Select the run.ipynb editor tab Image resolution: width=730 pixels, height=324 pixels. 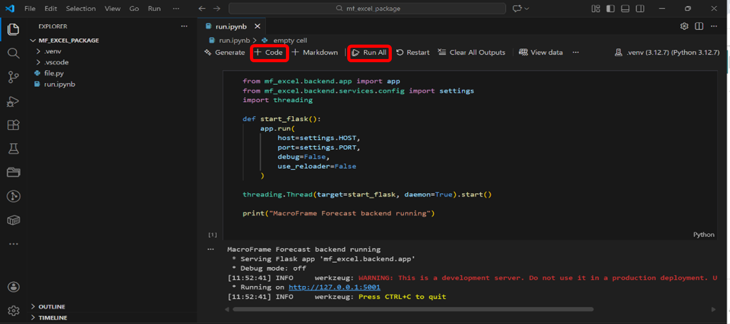(231, 26)
